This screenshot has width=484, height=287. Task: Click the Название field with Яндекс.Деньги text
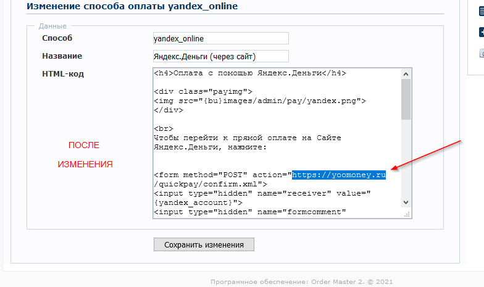click(x=221, y=57)
